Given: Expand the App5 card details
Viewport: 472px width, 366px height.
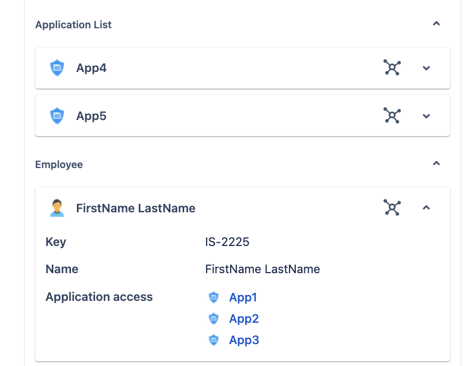Looking at the screenshot, I should pyautogui.click(x=426, y=116).
